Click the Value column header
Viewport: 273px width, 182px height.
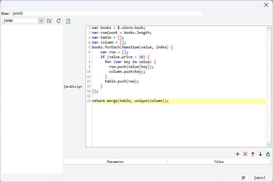point(219,161)
